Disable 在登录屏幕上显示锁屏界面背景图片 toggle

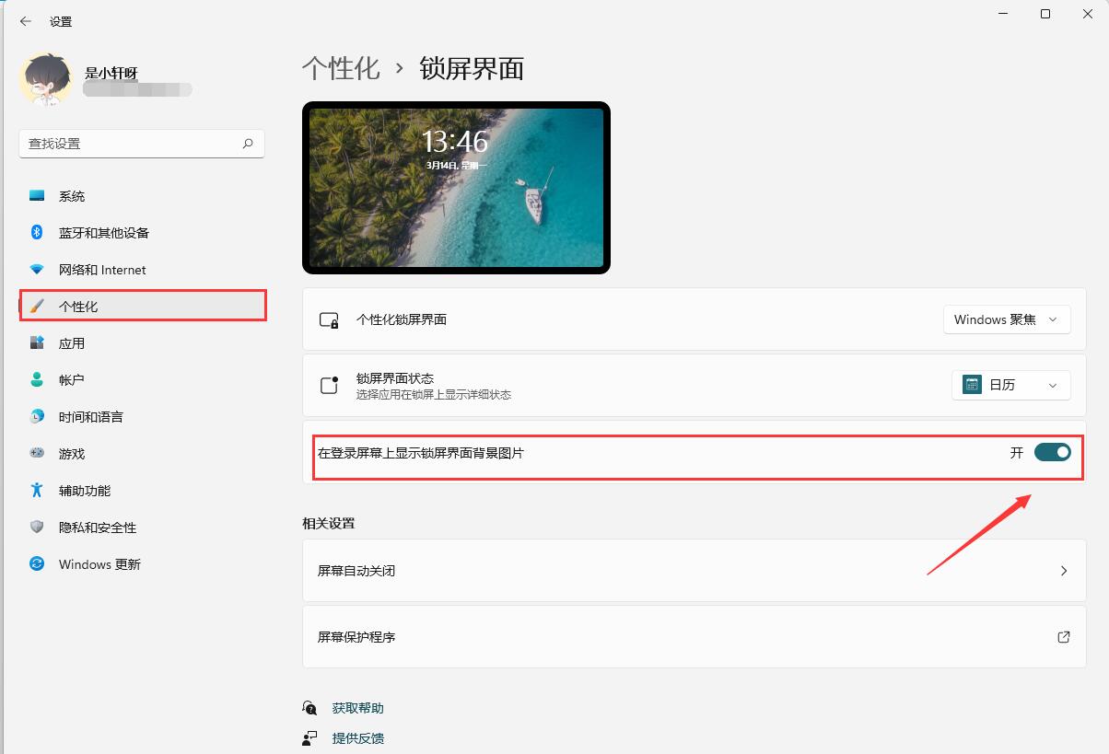click(1052, 453)
